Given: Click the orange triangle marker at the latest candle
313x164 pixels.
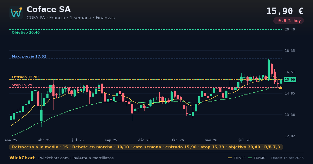Looking at the screenshot, I should coord(281,88).
